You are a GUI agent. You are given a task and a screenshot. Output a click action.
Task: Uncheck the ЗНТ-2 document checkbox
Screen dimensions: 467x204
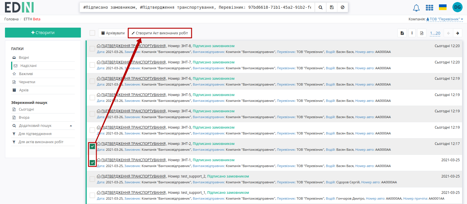pos(92,146)
